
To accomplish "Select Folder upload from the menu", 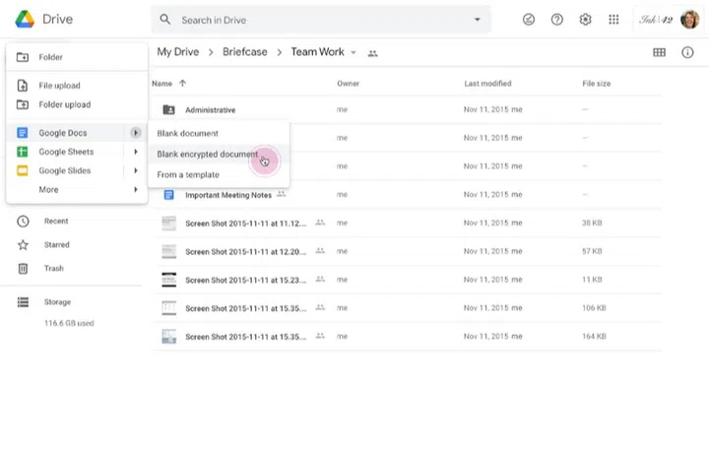I will [64, 104].
